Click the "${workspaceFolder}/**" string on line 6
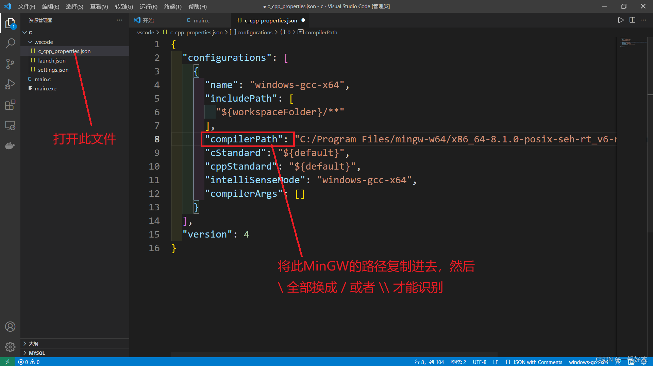Viewport: 653px width, 366px height. (280, 112)
